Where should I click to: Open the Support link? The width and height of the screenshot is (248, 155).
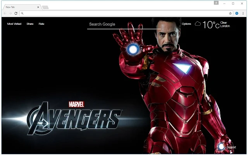pyautogui.click(x=231, y=147)
